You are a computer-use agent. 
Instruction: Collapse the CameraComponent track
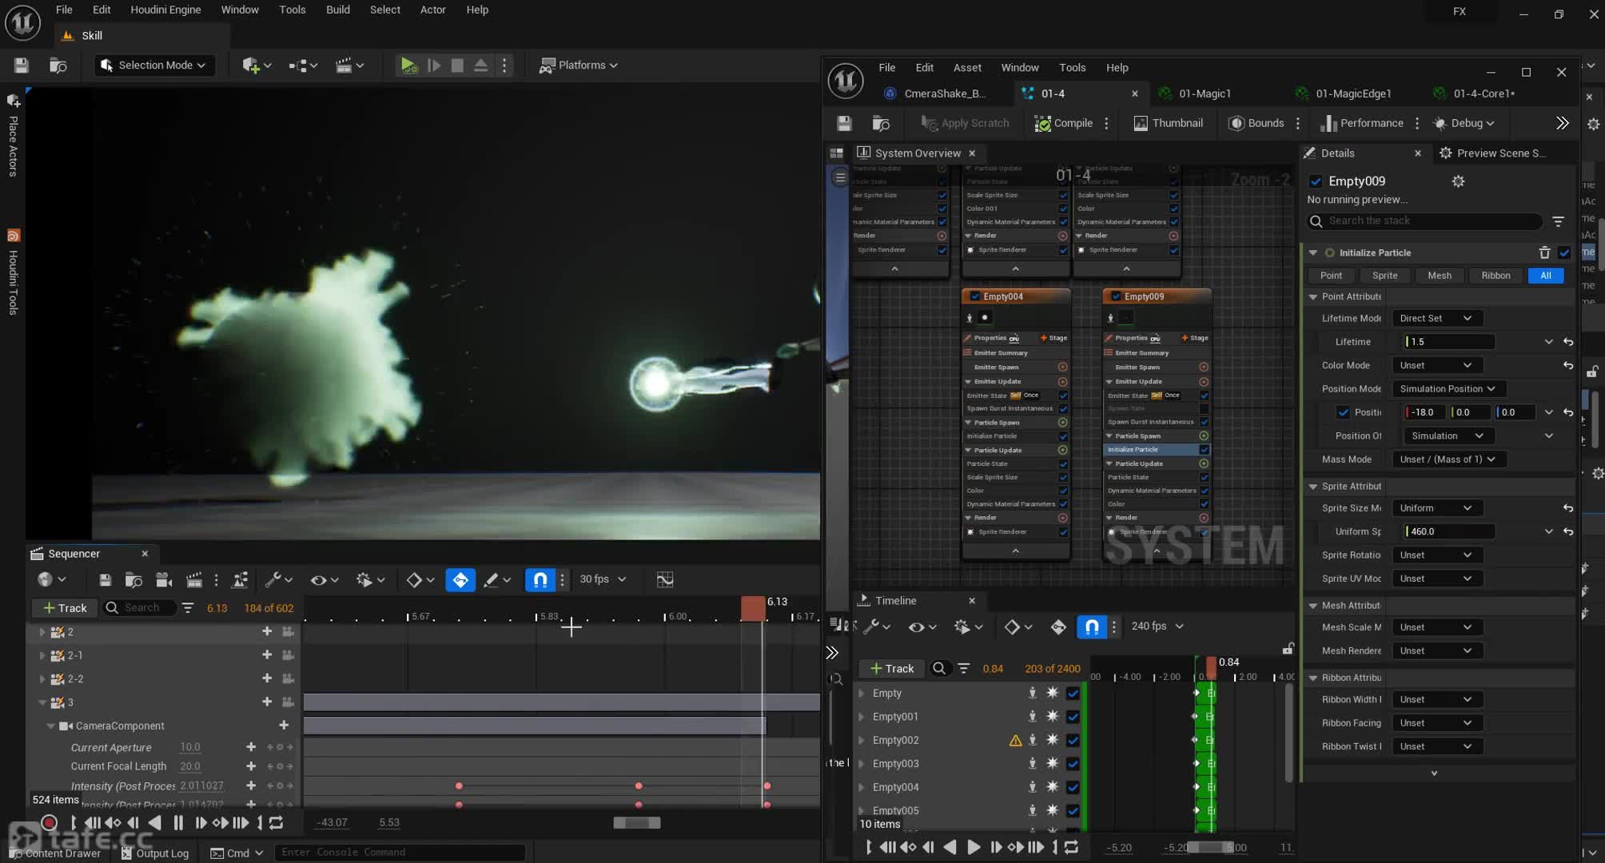(50, 726)
